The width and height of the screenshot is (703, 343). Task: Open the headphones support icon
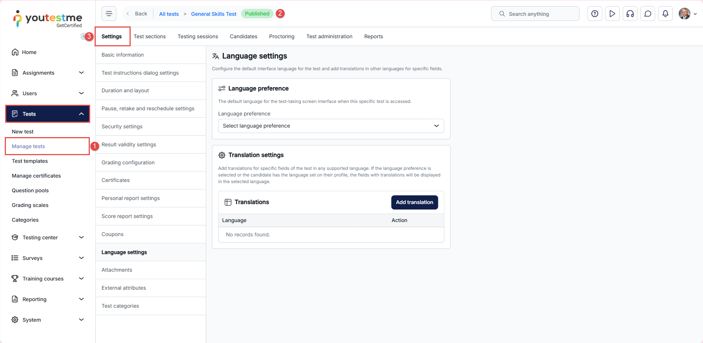click(x=630, y=14)
